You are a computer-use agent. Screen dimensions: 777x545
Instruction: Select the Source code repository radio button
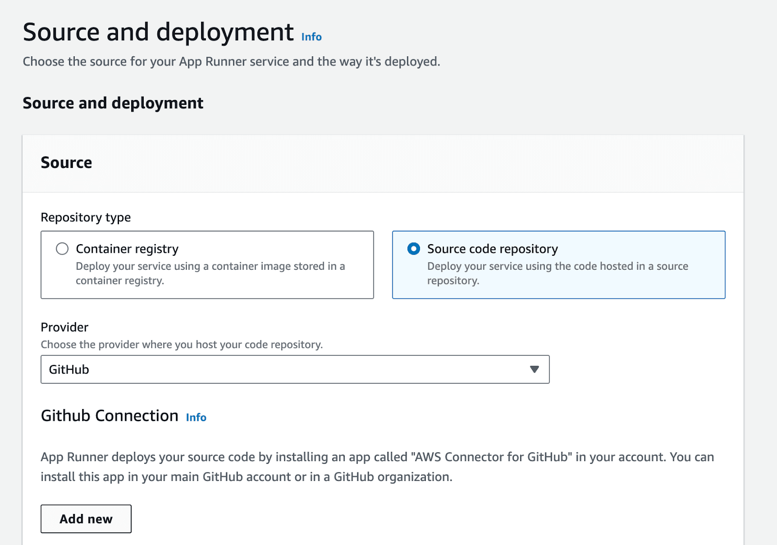pyautogui.click(x=413, y=248)
